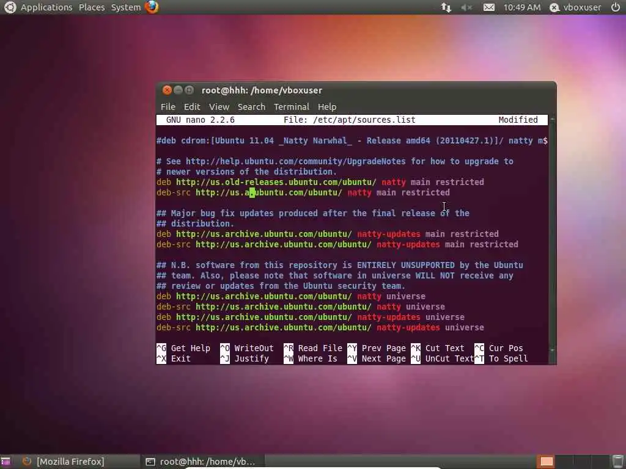The width and height of the screenshot is (626, 469).
Task: Open the power shutdown menu icon
Action: click(615, 7)
